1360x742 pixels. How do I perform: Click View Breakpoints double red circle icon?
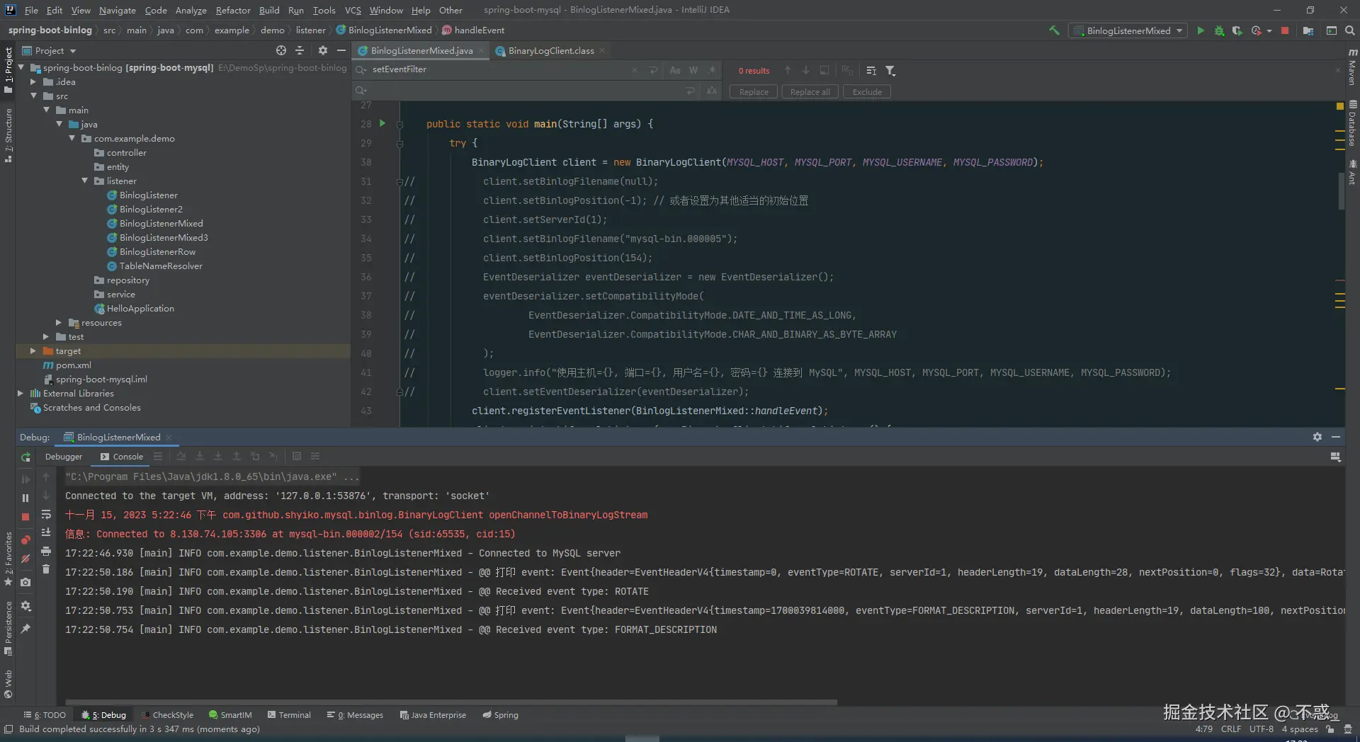pyautogui.click(x=25, y=540)
